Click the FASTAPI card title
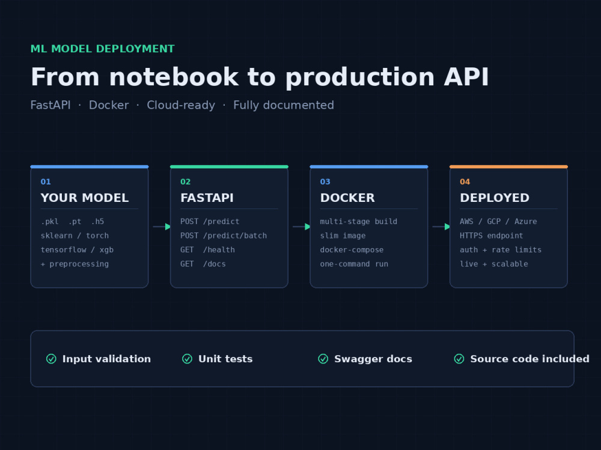Screen dimensions: 601x450 pos(207,198)
